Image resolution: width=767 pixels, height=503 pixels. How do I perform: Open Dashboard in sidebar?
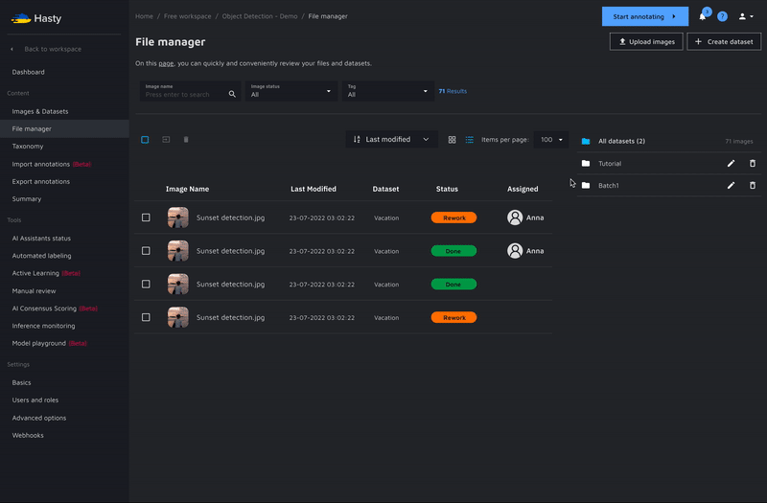tap(29, 72)
